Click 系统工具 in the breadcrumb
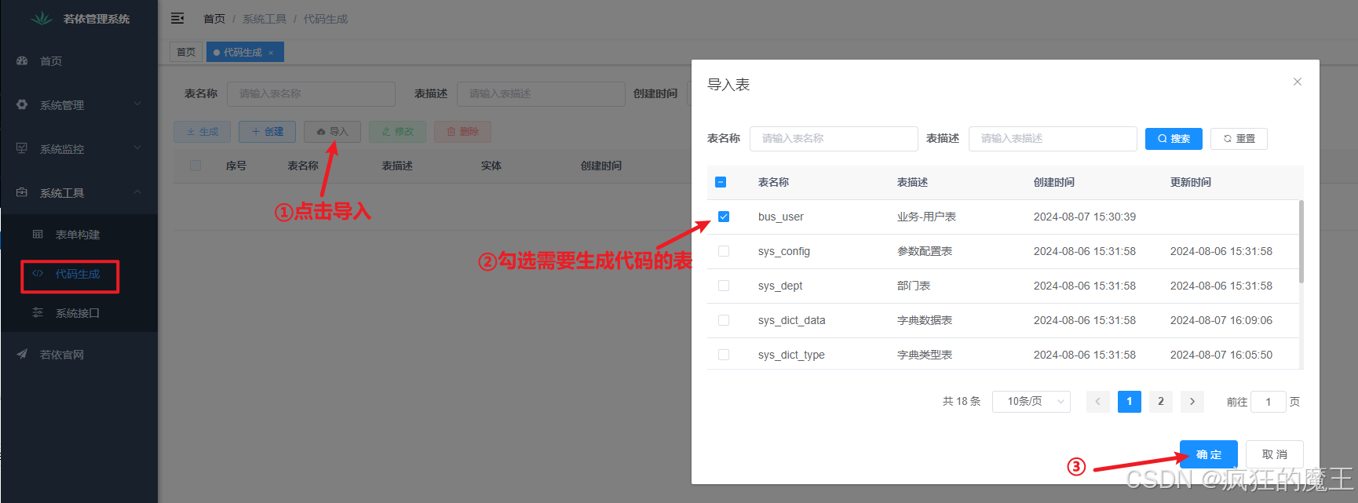 pos(265,19)
